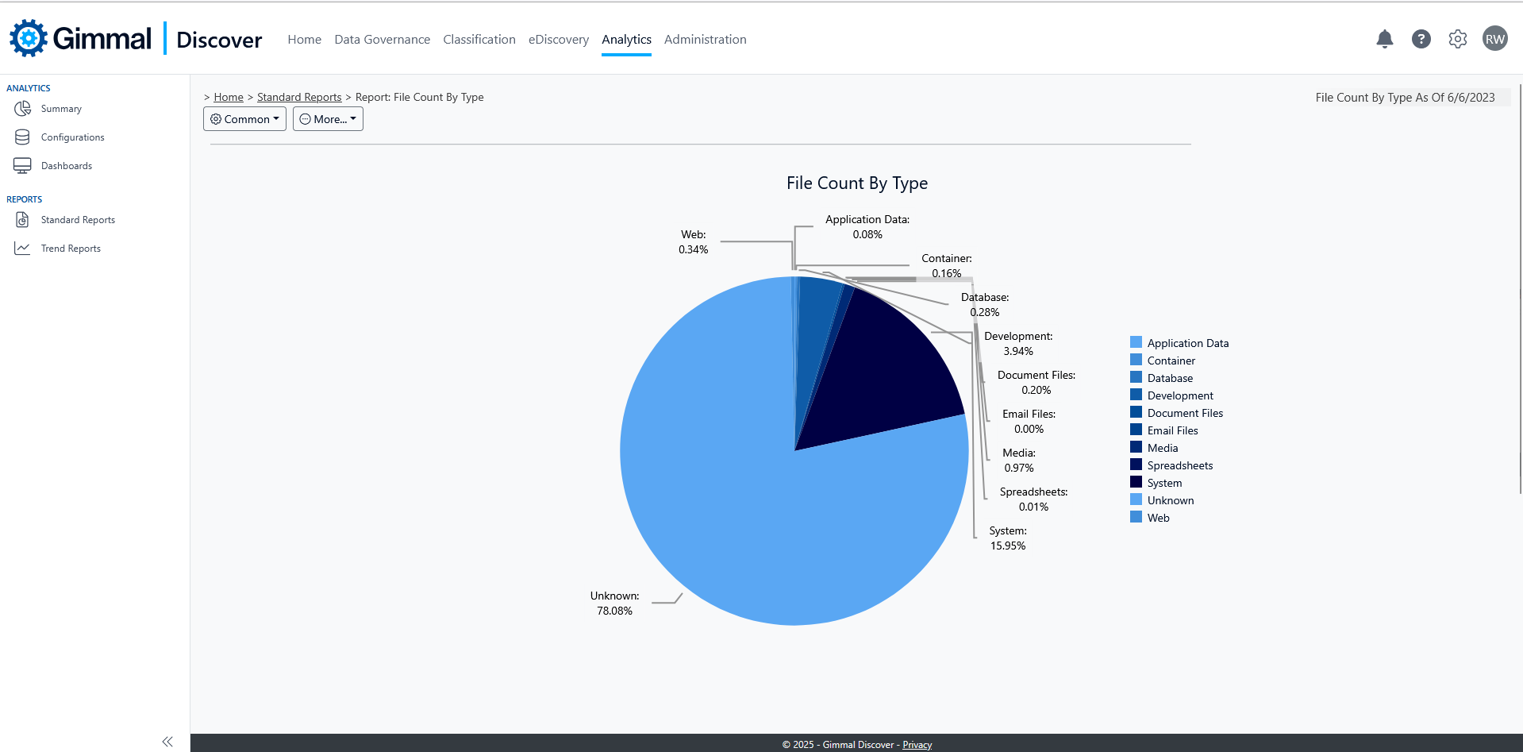Open the eDiscovery menu item

tap(558, 40)
